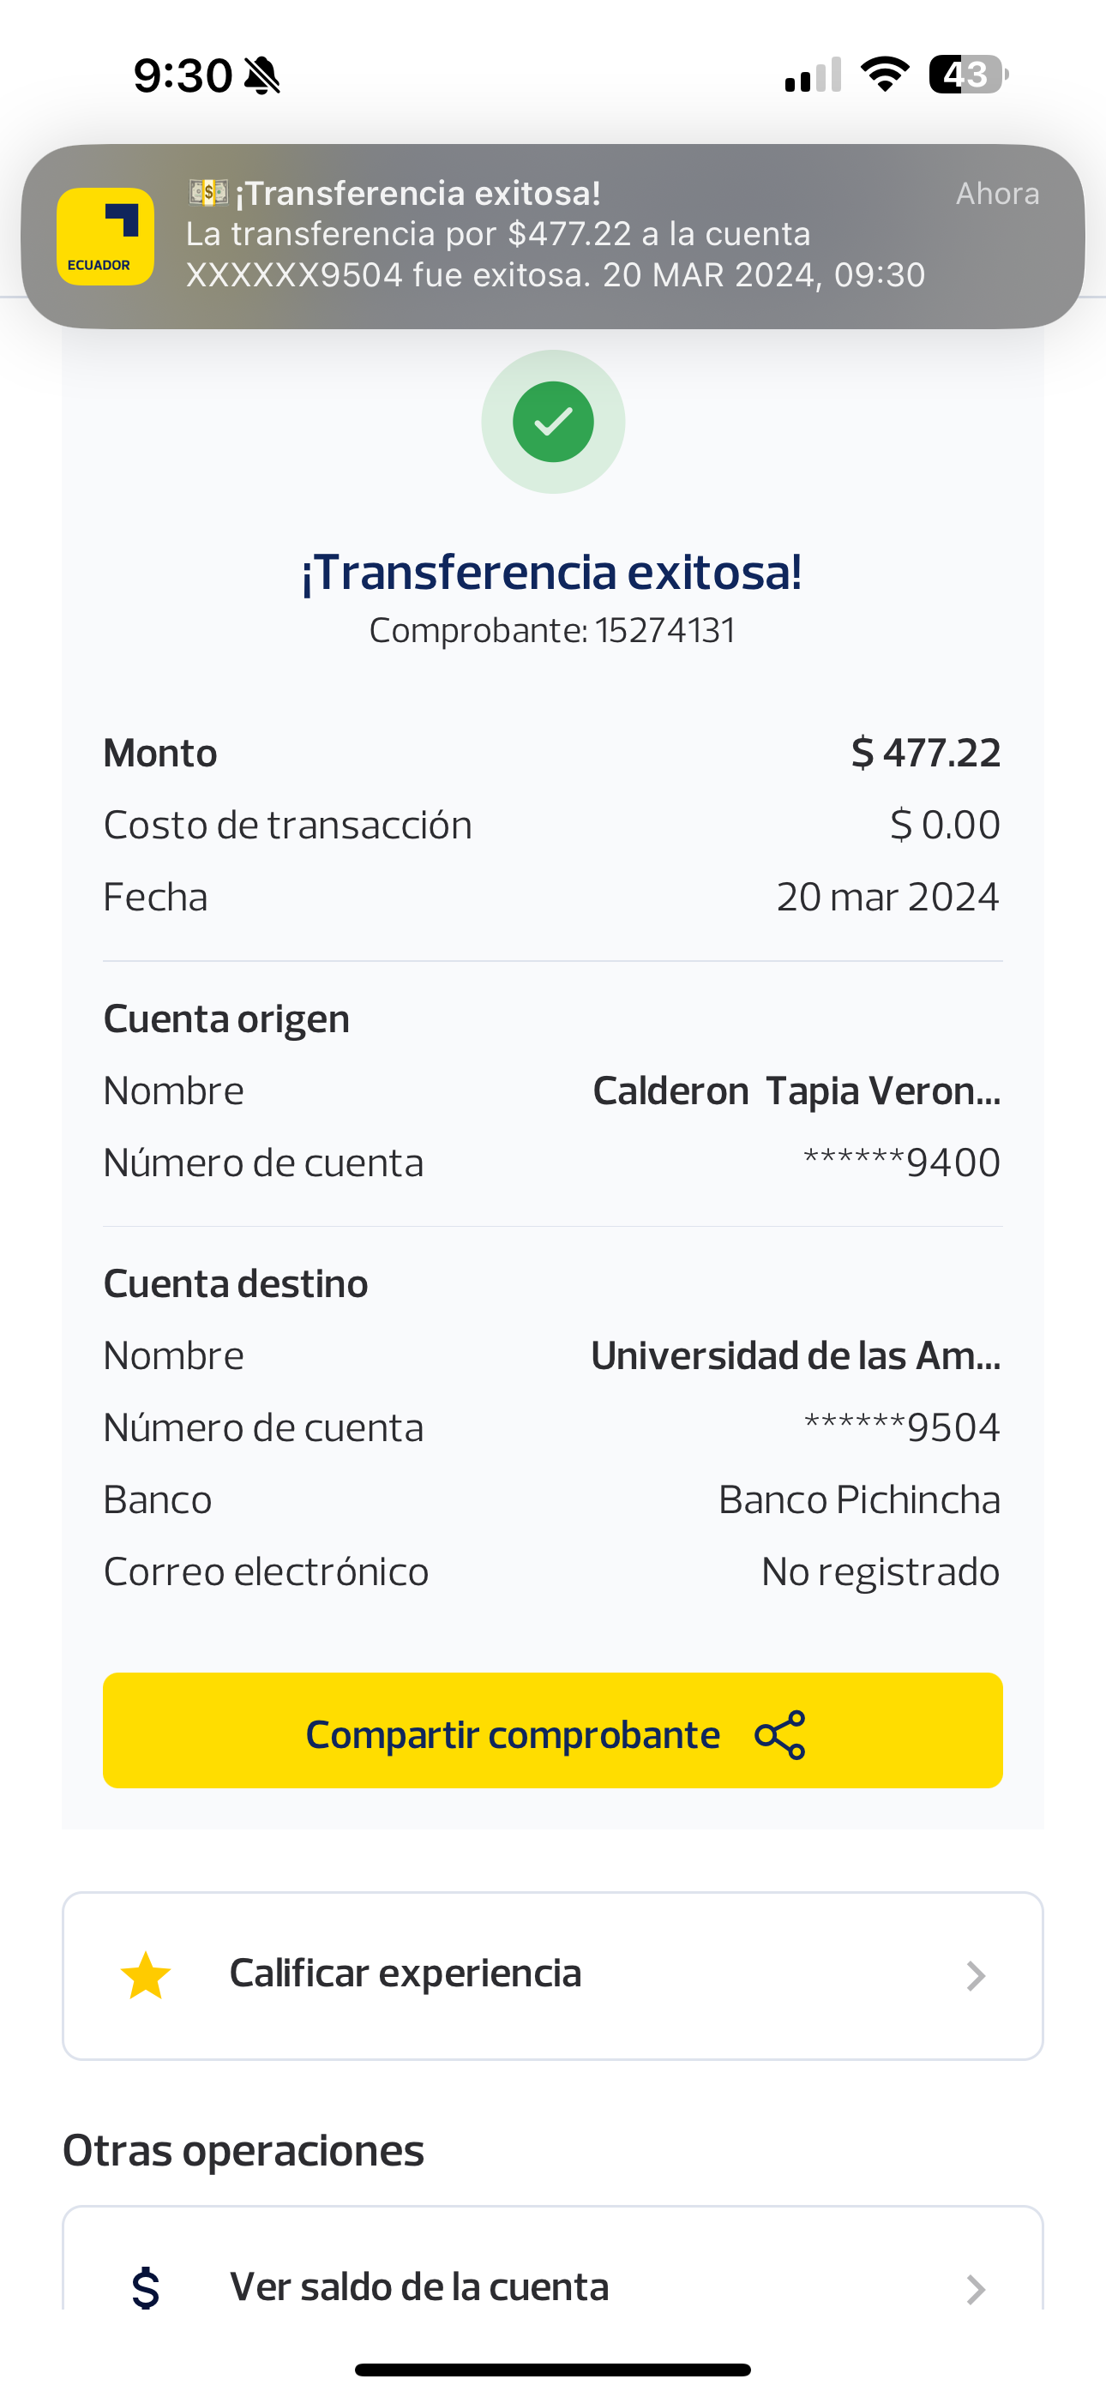Screen dimensions: 1106x2397
Task: Tap the truncated Universidad de las Am... name
Action: pos(795,1355)
